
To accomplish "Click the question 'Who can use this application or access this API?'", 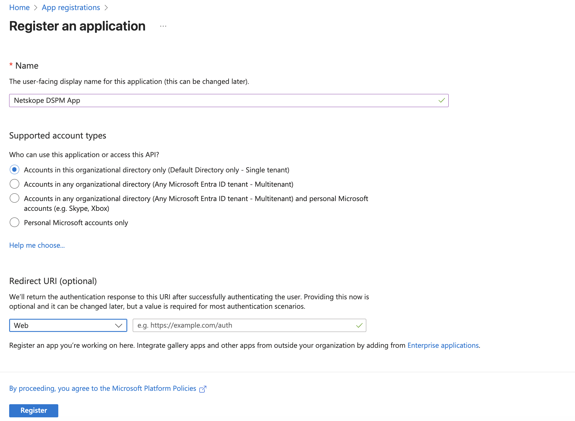I will (84, 155).
